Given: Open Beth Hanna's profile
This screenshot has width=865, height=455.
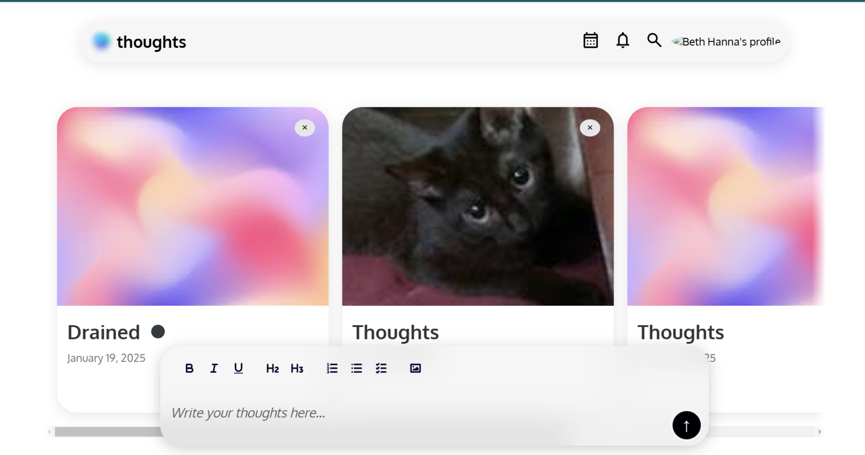Looking at the screenshot, I should (x=726, y=42).
